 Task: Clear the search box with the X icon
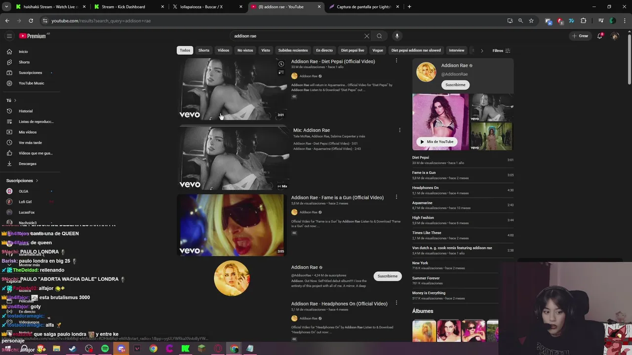pyautogui.click(x=367, y=36)
